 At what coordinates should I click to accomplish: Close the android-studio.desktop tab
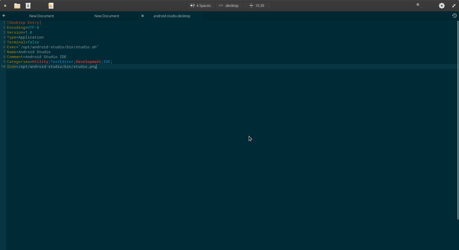143,16
